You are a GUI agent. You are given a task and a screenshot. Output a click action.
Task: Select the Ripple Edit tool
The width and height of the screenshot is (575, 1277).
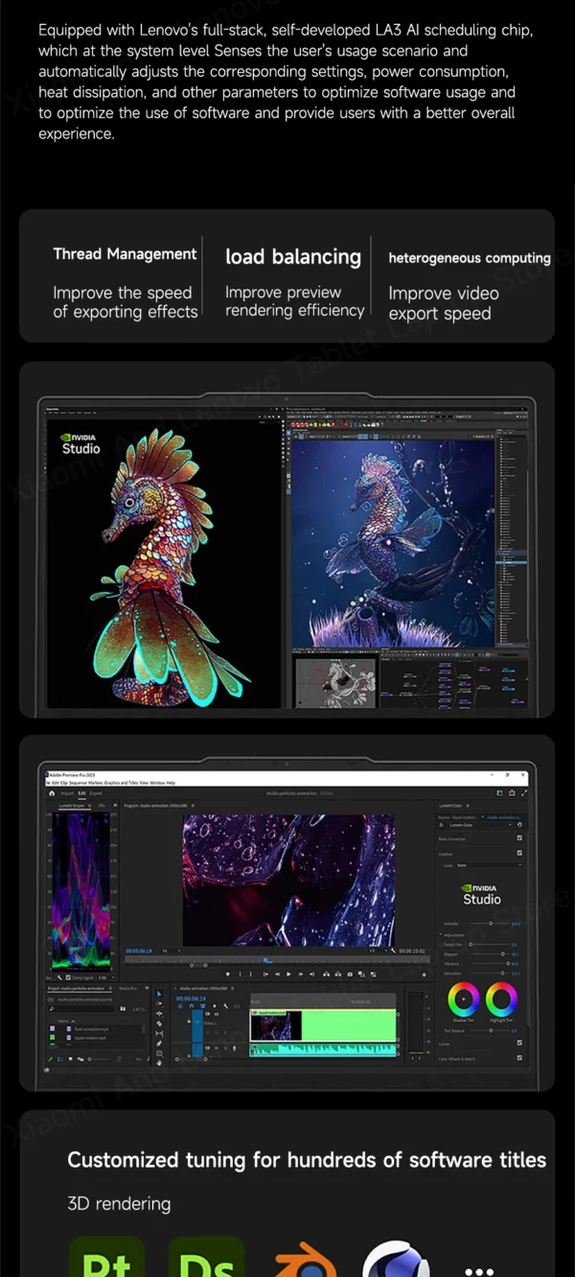tap(159, 1014)
